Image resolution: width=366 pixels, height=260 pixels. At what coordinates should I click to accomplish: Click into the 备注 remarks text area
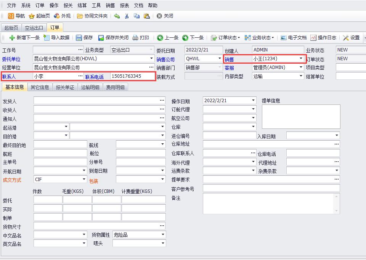(x=269, y=203)
